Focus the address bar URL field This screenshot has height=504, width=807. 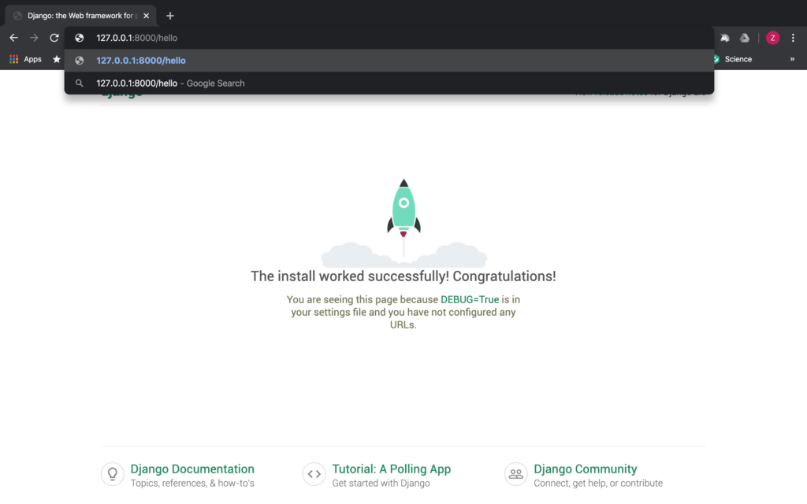(x=389, y=38)
